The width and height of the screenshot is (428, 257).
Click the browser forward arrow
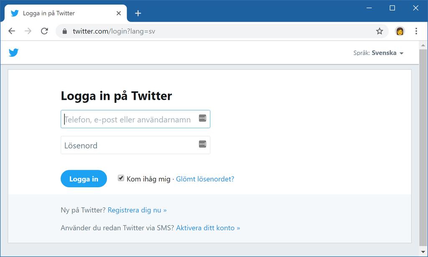[28, 31]
